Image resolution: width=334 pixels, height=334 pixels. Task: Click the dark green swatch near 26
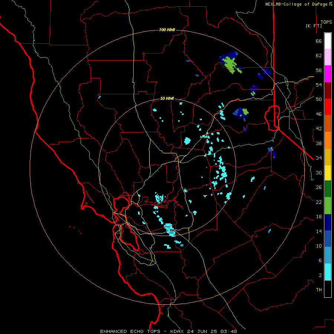[x=328, y=189]
